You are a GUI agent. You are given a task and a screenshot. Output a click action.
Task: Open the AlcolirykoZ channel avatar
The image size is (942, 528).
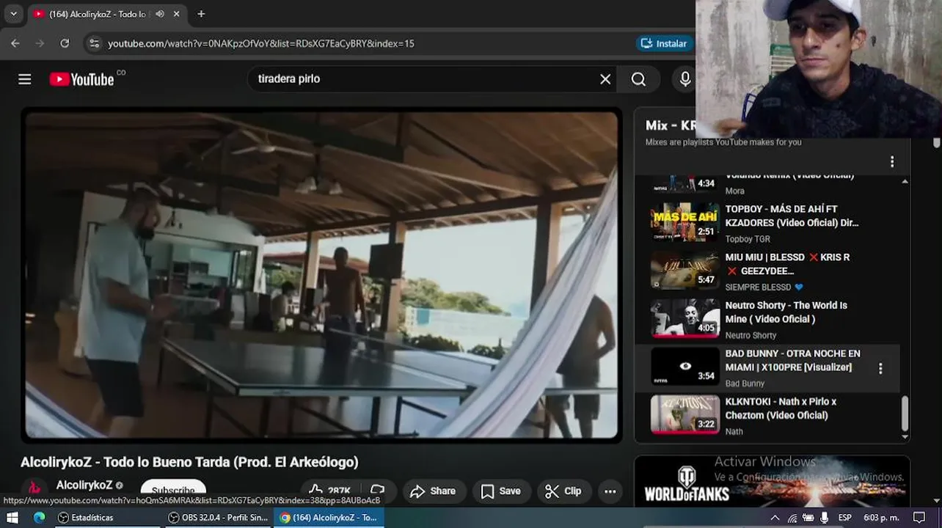[34, 487]
